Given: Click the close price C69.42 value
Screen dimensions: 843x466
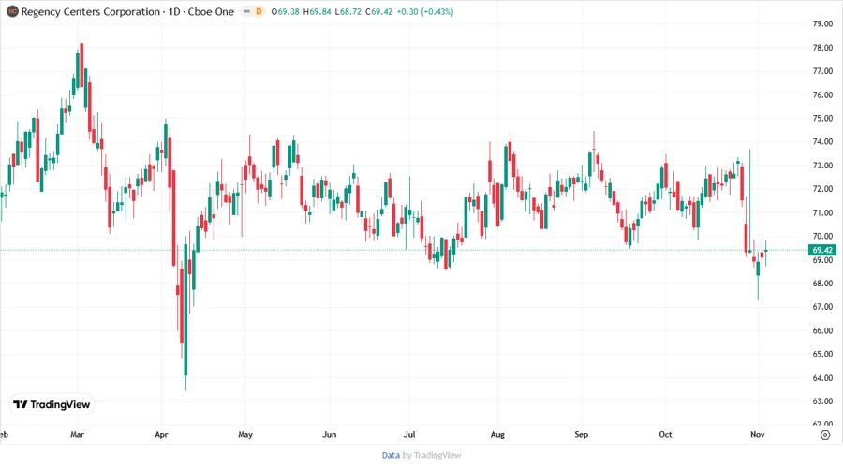Looking at the screenshot, I should (x=379, y=11).
